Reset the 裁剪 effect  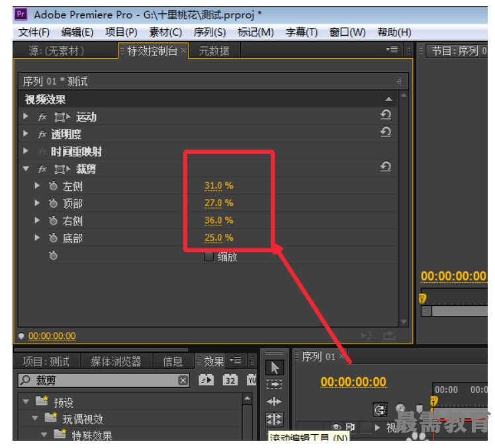pyautogui.click(x=385, y=167)
